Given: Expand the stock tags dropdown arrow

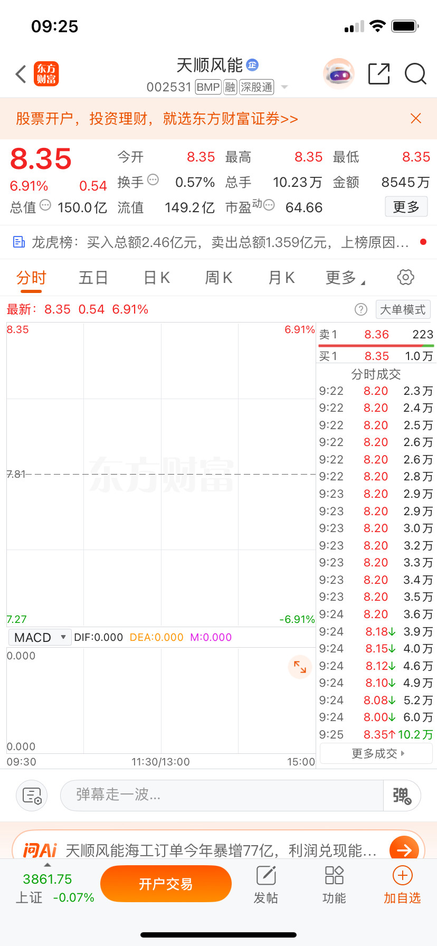Looking at the screenshot, I should click(x=284, y=87).
